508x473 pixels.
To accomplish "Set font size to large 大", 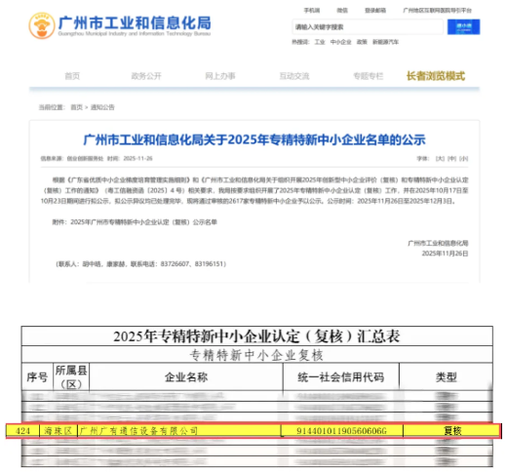I will coord(440,158).
